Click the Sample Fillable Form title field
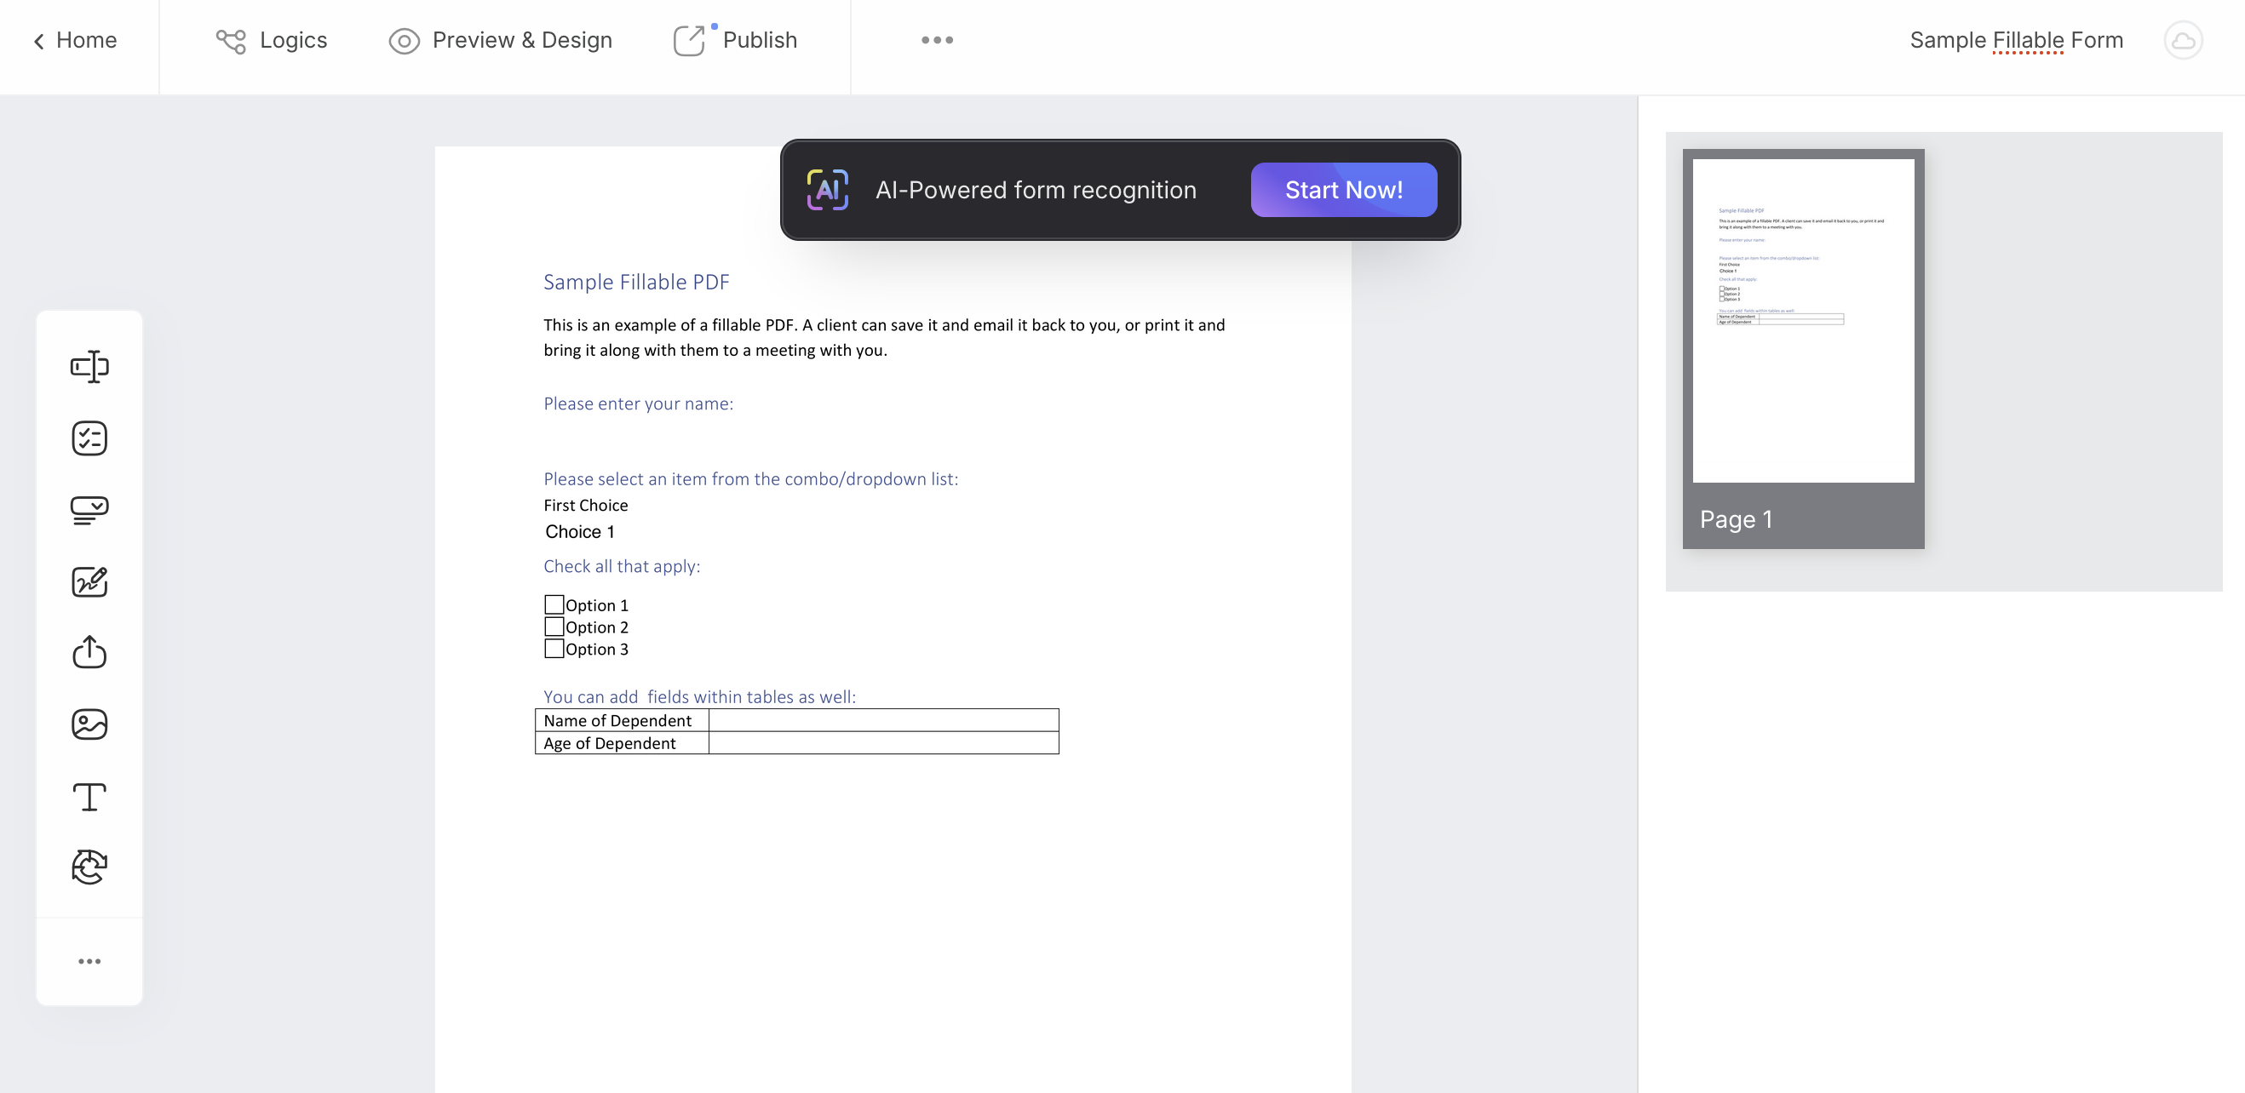 (2016, 40)
